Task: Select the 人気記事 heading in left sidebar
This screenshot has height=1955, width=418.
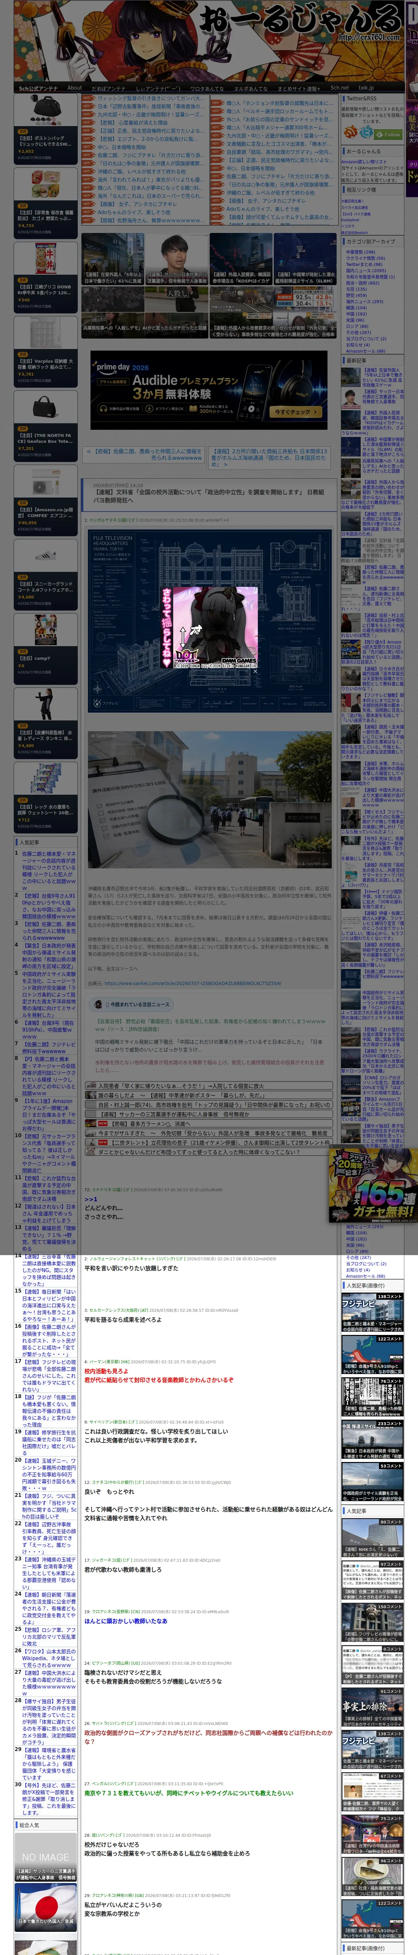Action: [x=29, y=842]
